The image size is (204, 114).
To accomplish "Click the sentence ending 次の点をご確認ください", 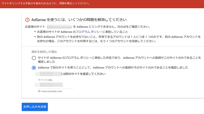I will point(88,27).
